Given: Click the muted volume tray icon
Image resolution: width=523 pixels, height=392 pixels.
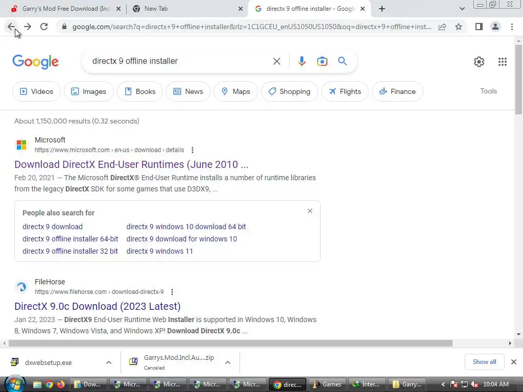Looking at the screenshot, I should [x=474, y=384].
